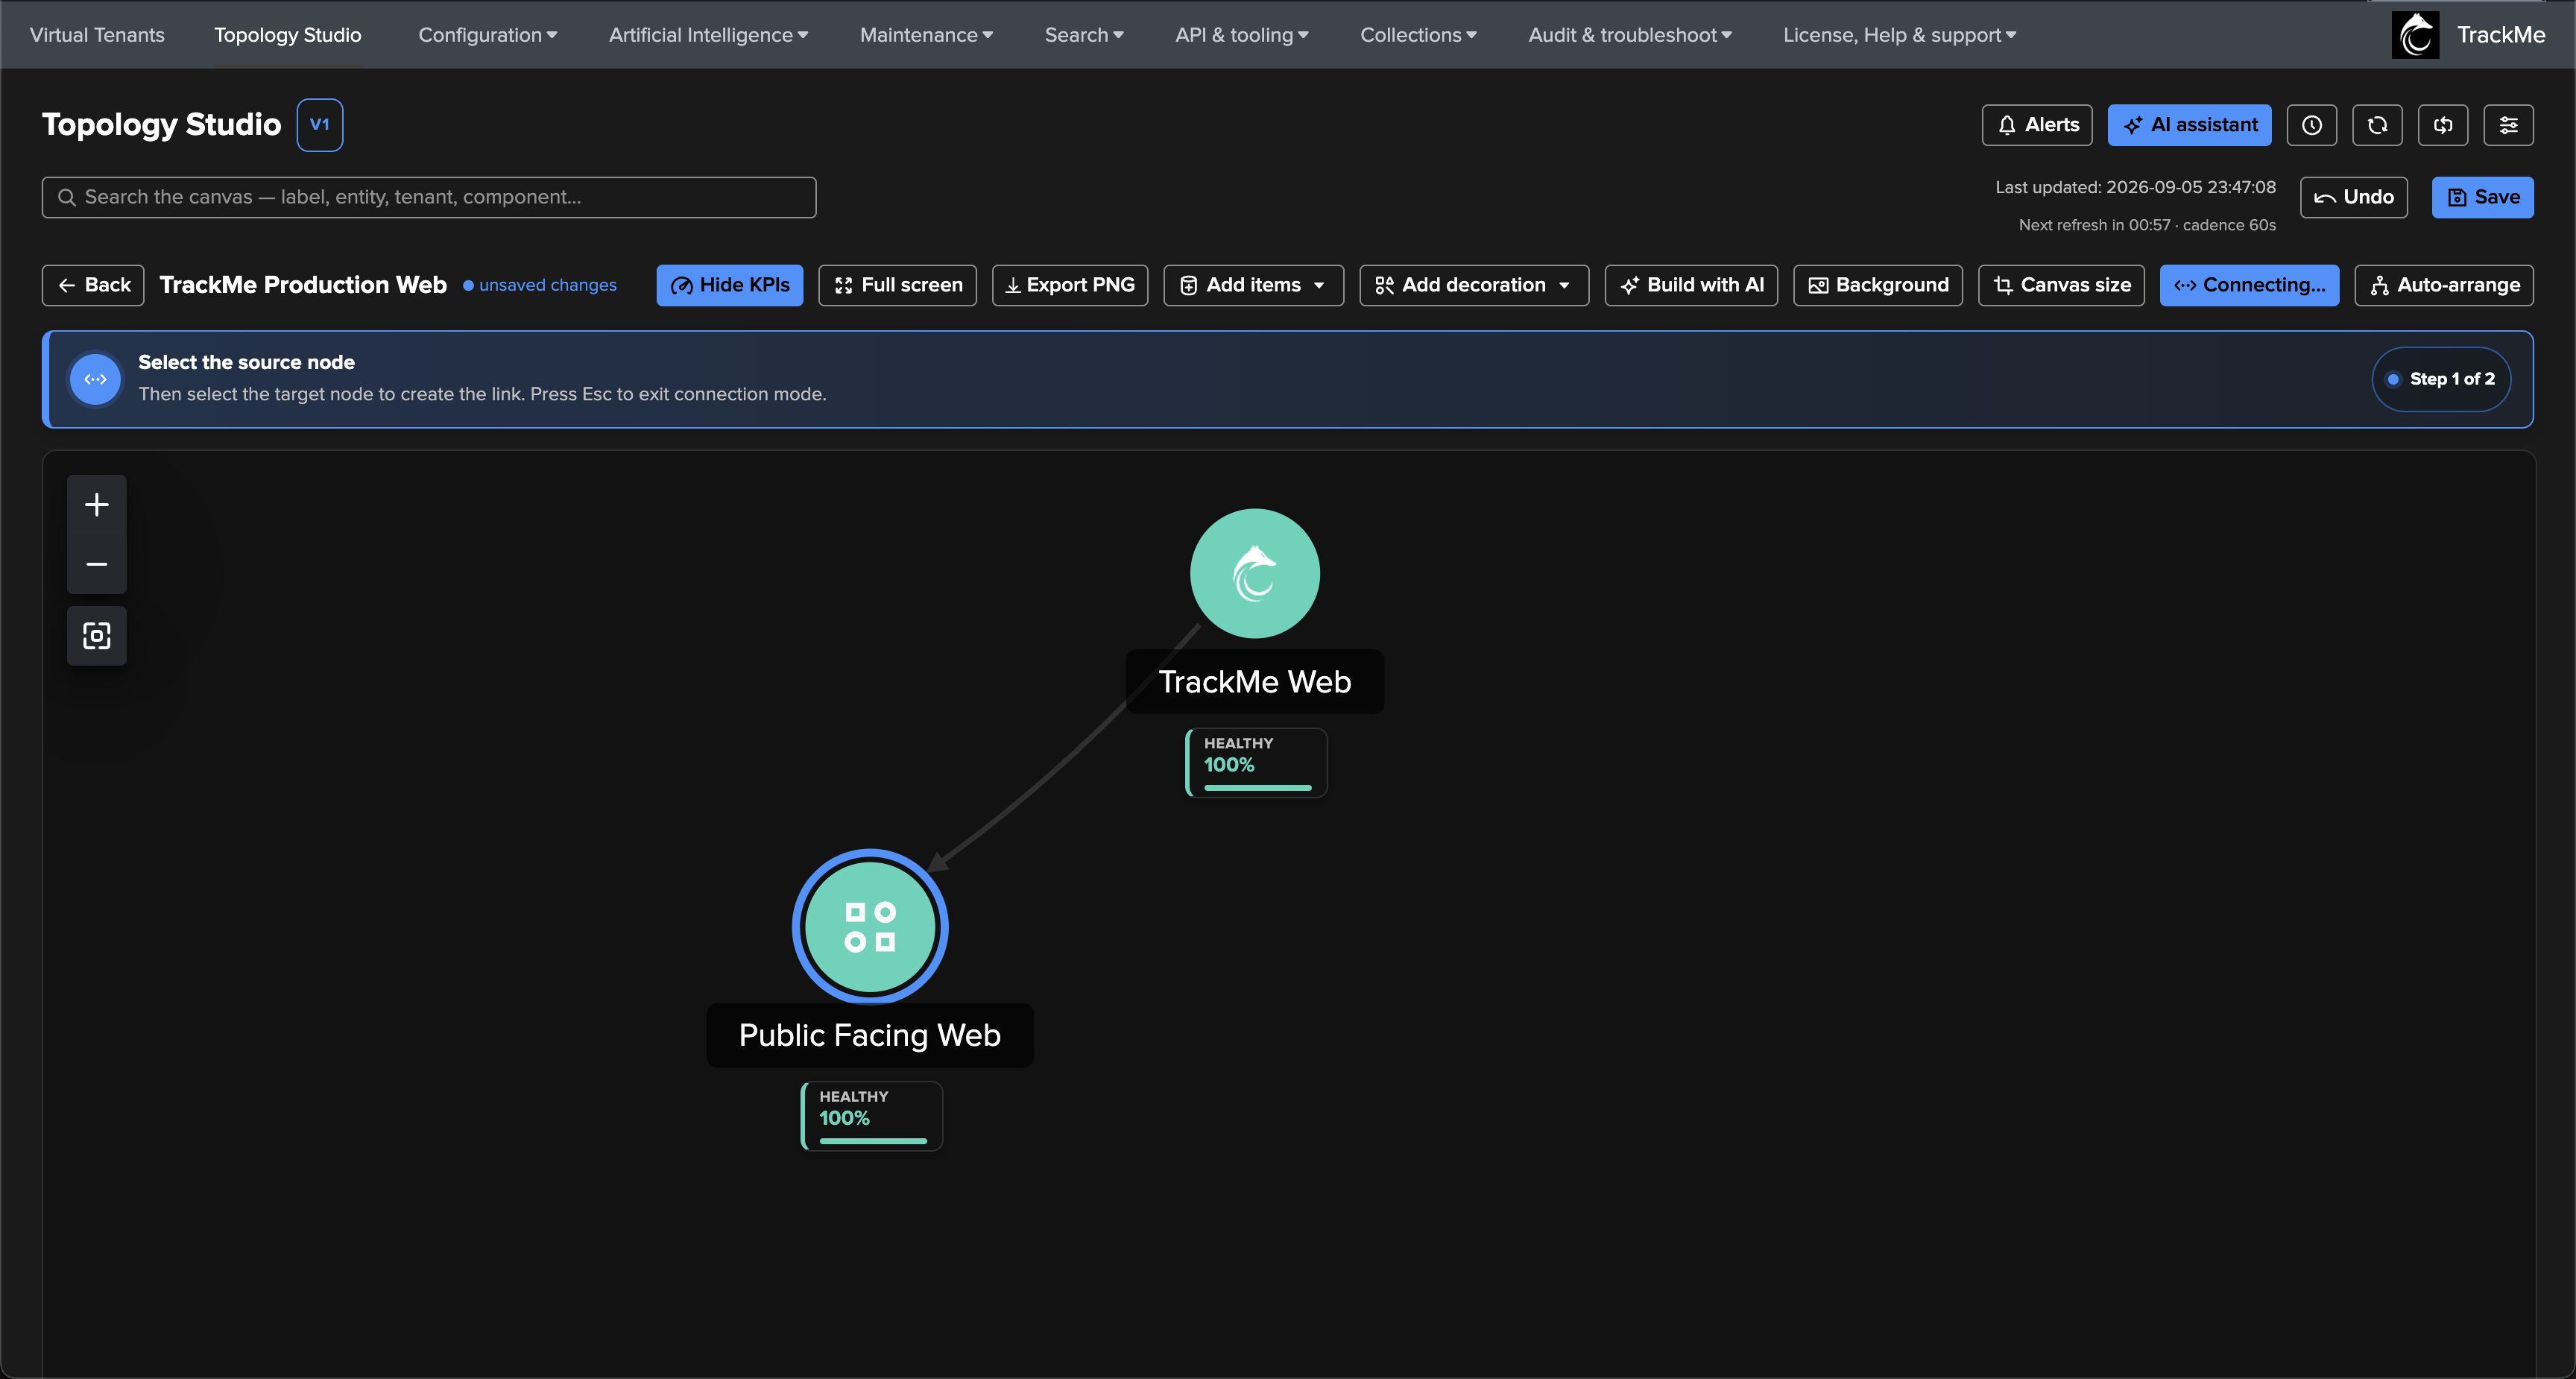Viewport: 2576px width, 1379px height.
Task: Open the Collections menu
Action: (x=1418, y=35)
